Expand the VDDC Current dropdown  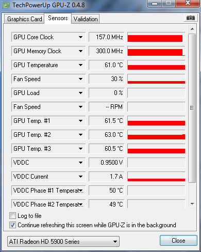pyautogui.click(x=80, y=177)
